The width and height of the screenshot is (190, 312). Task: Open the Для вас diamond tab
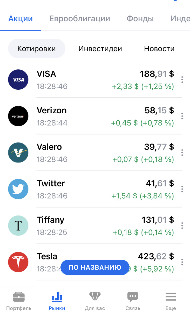[95, 301]
